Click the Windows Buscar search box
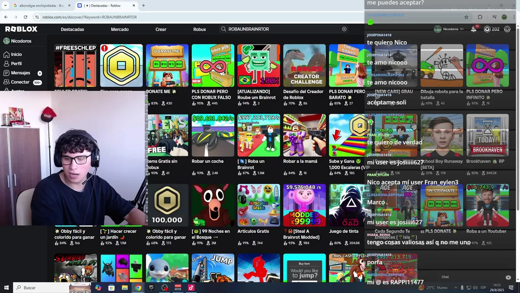The image size is (520, 293). 41,288
